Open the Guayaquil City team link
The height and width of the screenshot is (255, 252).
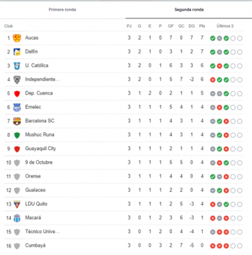point(40,149)
